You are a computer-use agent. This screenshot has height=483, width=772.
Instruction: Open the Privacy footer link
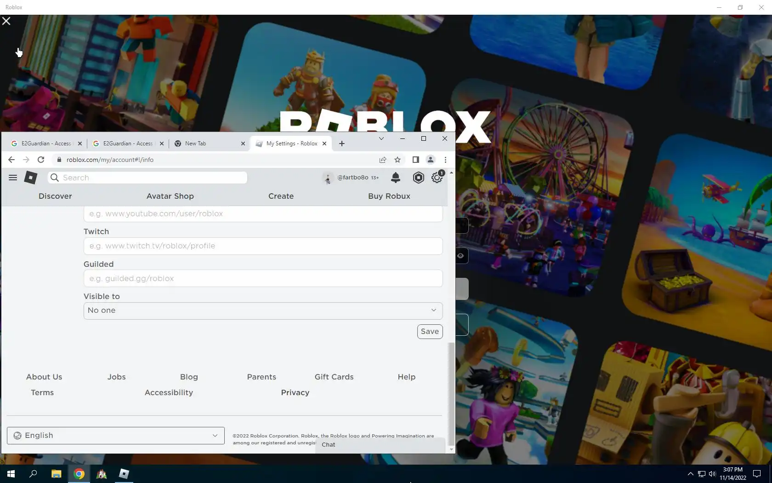click(x=295, y=392)
